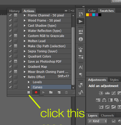Screen dimensions: 121x125
Task: Pick the cyan swatch
Action: click(94, 15)
